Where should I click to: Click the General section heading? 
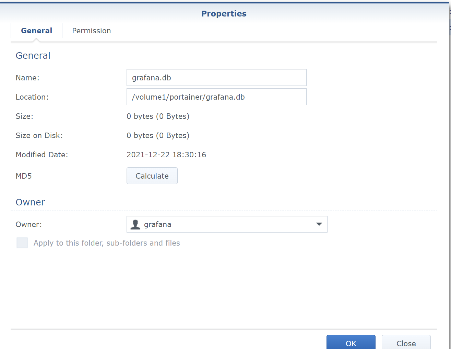[33, 55]
